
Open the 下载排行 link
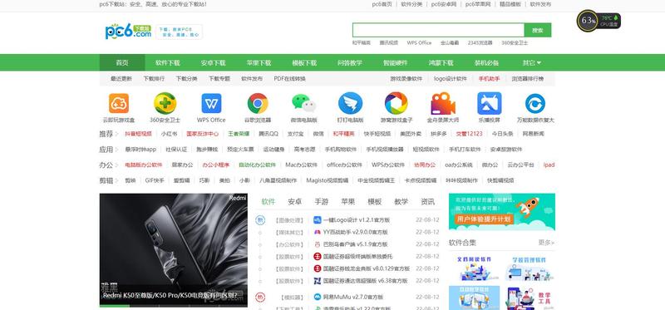tap(154, 78)
